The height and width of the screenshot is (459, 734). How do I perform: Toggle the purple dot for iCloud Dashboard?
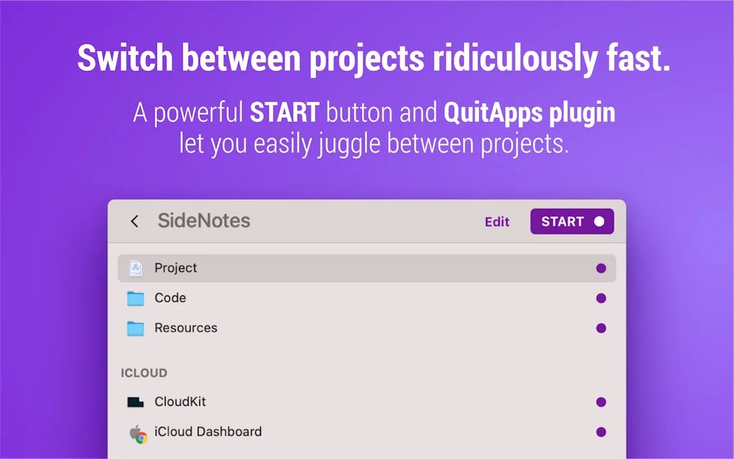pyautogui.click(x=601, y=432)
